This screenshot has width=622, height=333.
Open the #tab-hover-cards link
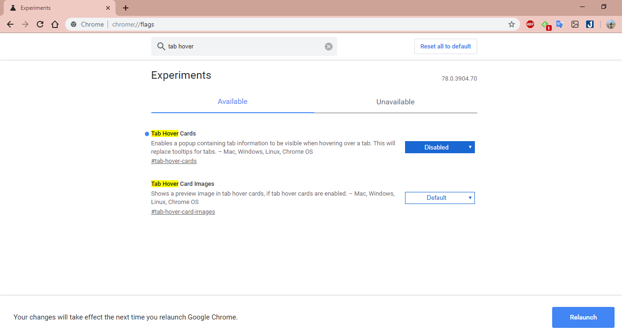174,161
